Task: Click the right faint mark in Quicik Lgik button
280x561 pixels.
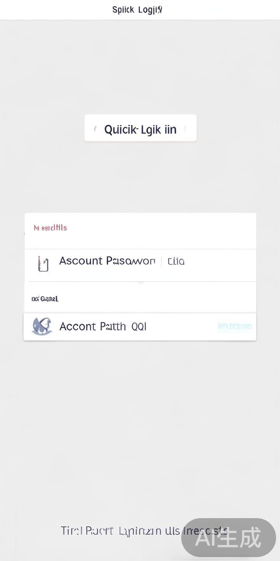Action: point(185,129)
